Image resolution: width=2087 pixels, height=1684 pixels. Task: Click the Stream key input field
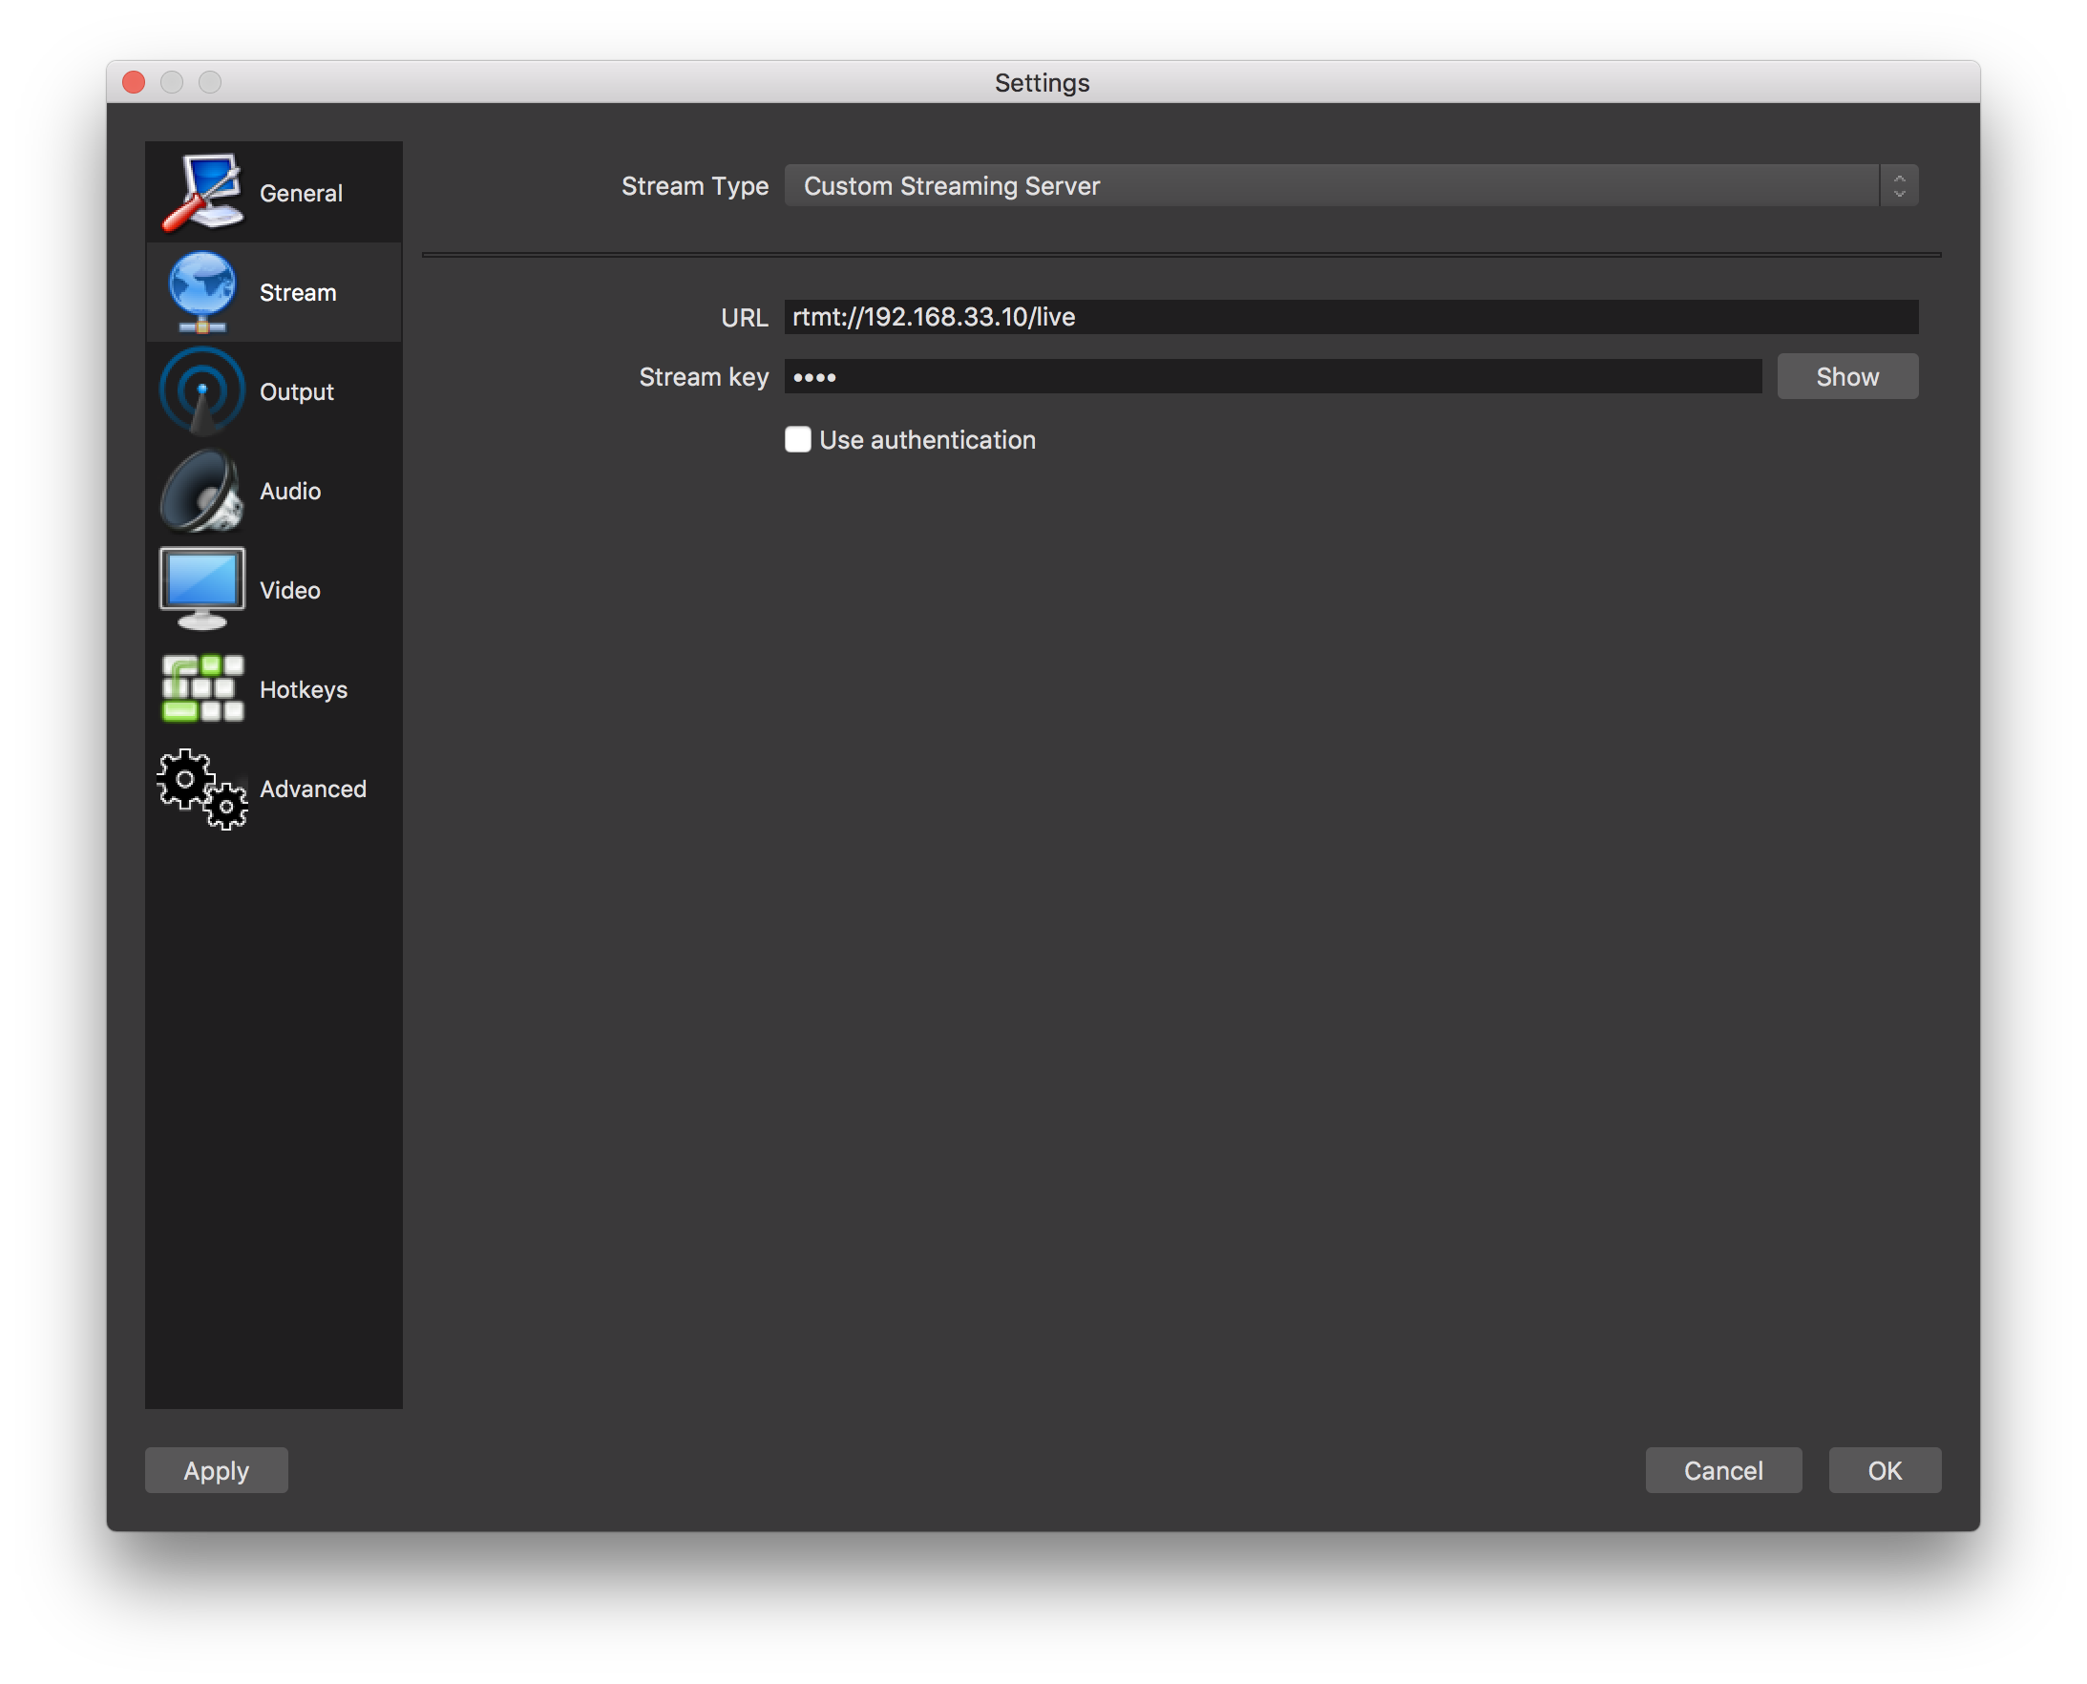point(1271,374)
